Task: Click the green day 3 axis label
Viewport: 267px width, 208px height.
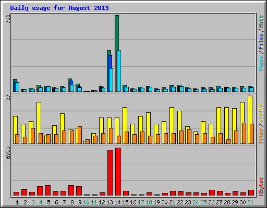Action: (x=33, y=202)
